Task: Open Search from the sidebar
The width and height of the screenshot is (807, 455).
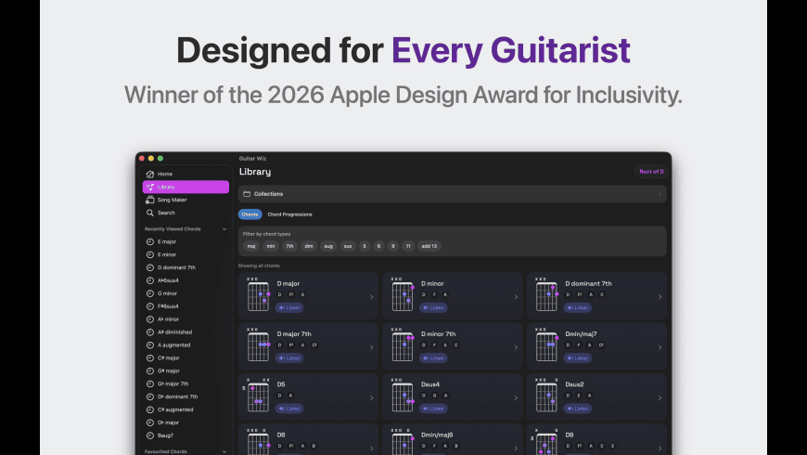Action: (x=186, y=213)
